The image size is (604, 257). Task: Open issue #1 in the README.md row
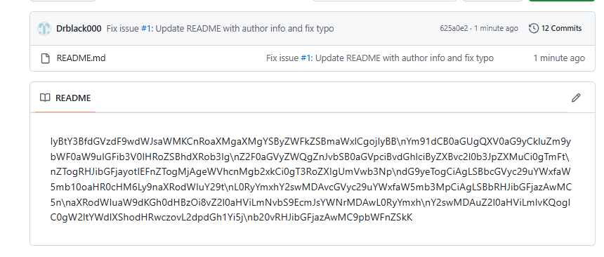306,58
